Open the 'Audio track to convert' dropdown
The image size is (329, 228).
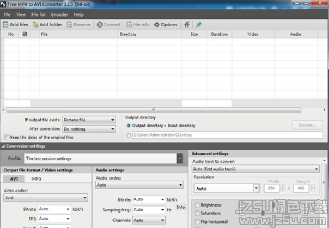256,169
